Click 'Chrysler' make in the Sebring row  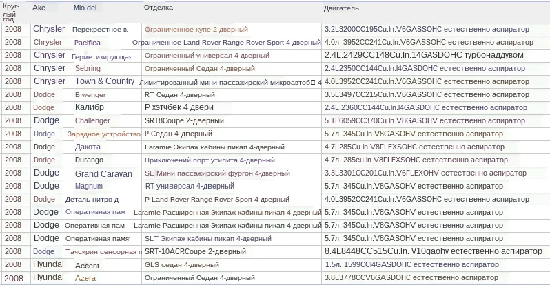click(50, 68)
